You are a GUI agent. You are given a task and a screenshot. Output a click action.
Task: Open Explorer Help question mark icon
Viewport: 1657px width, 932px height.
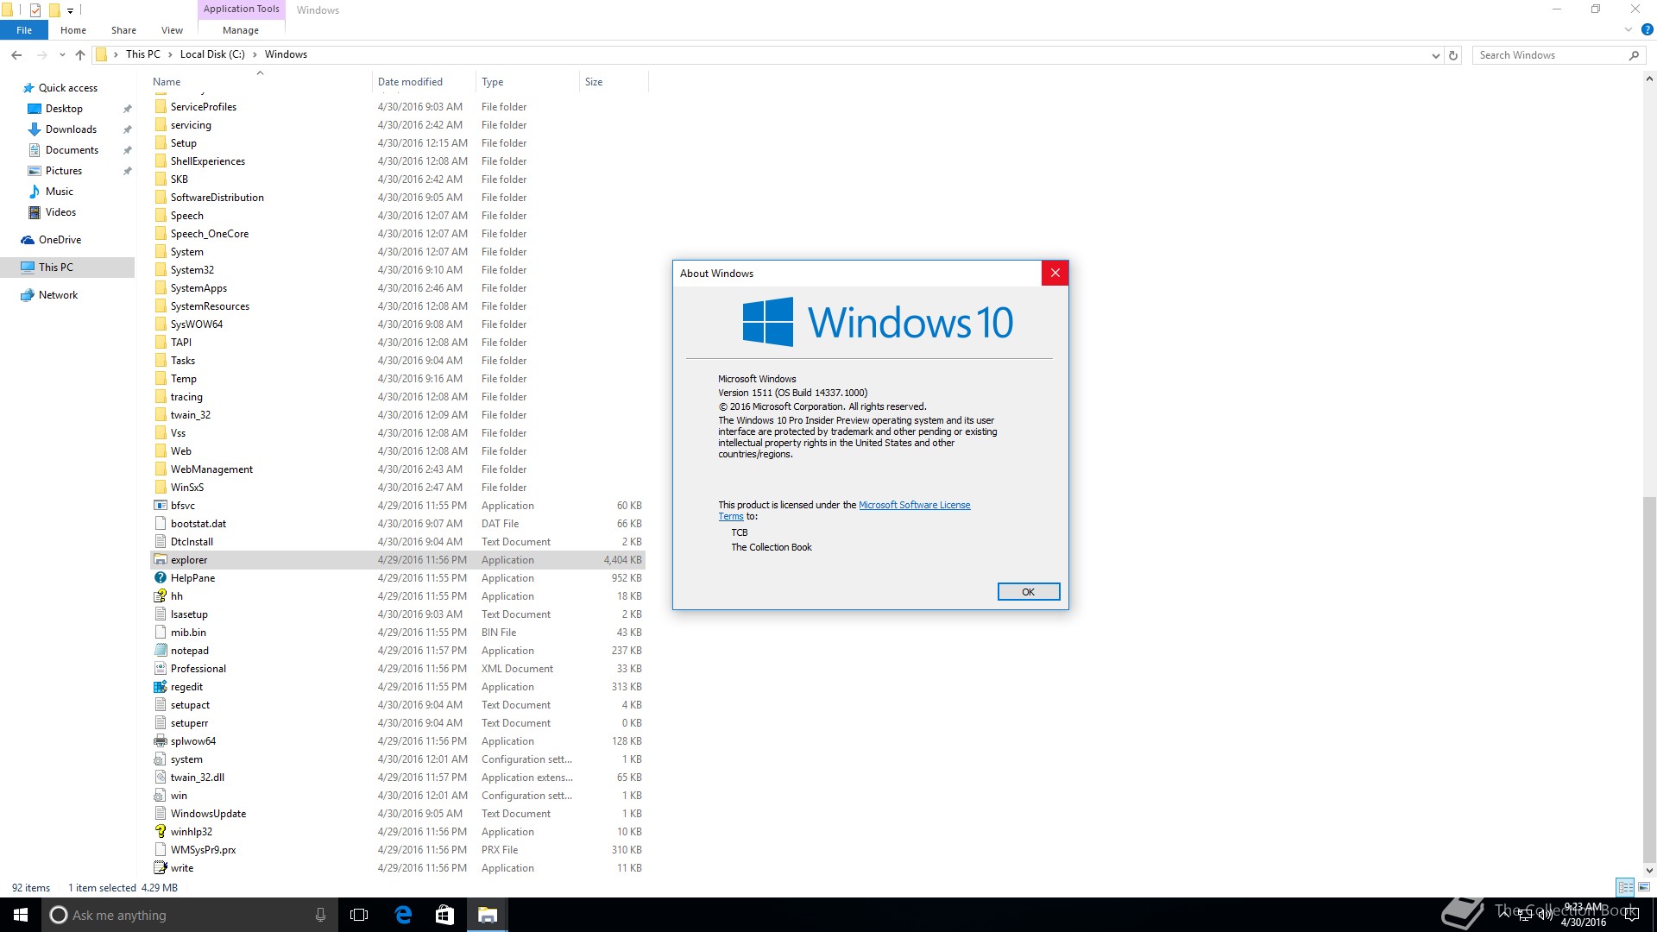(1647, 29)
